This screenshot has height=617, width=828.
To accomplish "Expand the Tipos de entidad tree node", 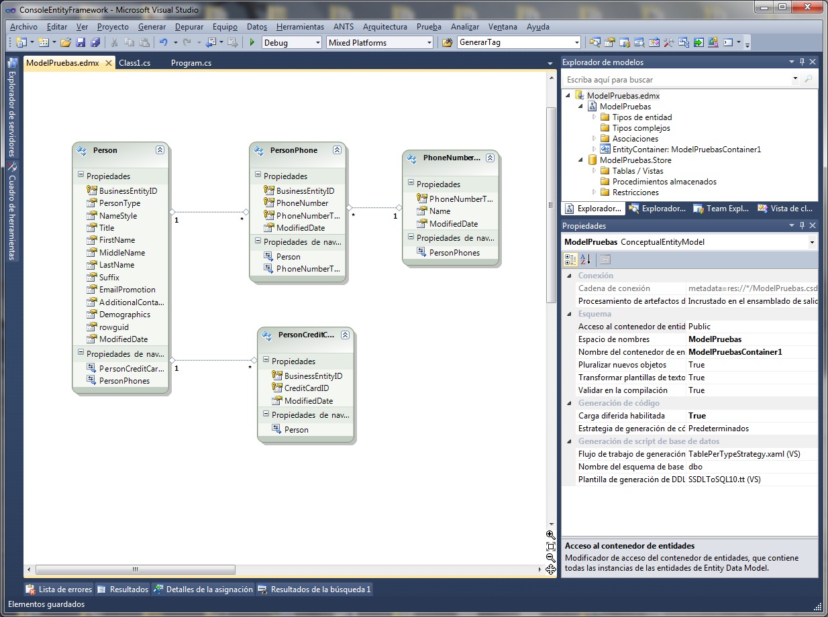I will 594,117.
